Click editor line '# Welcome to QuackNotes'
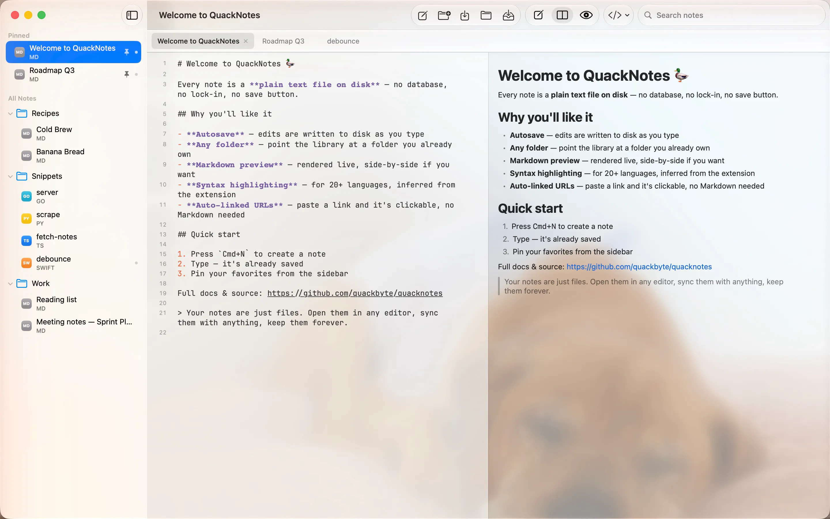This screenshot has width=830, height=519. point(236,63)
